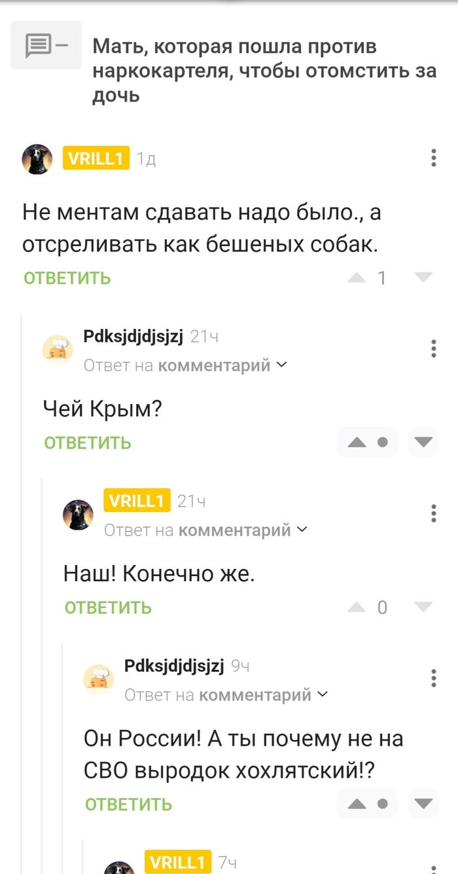
Task: Upvote the 'Чей Крым?' comment
Action: [x=357, y=443]
